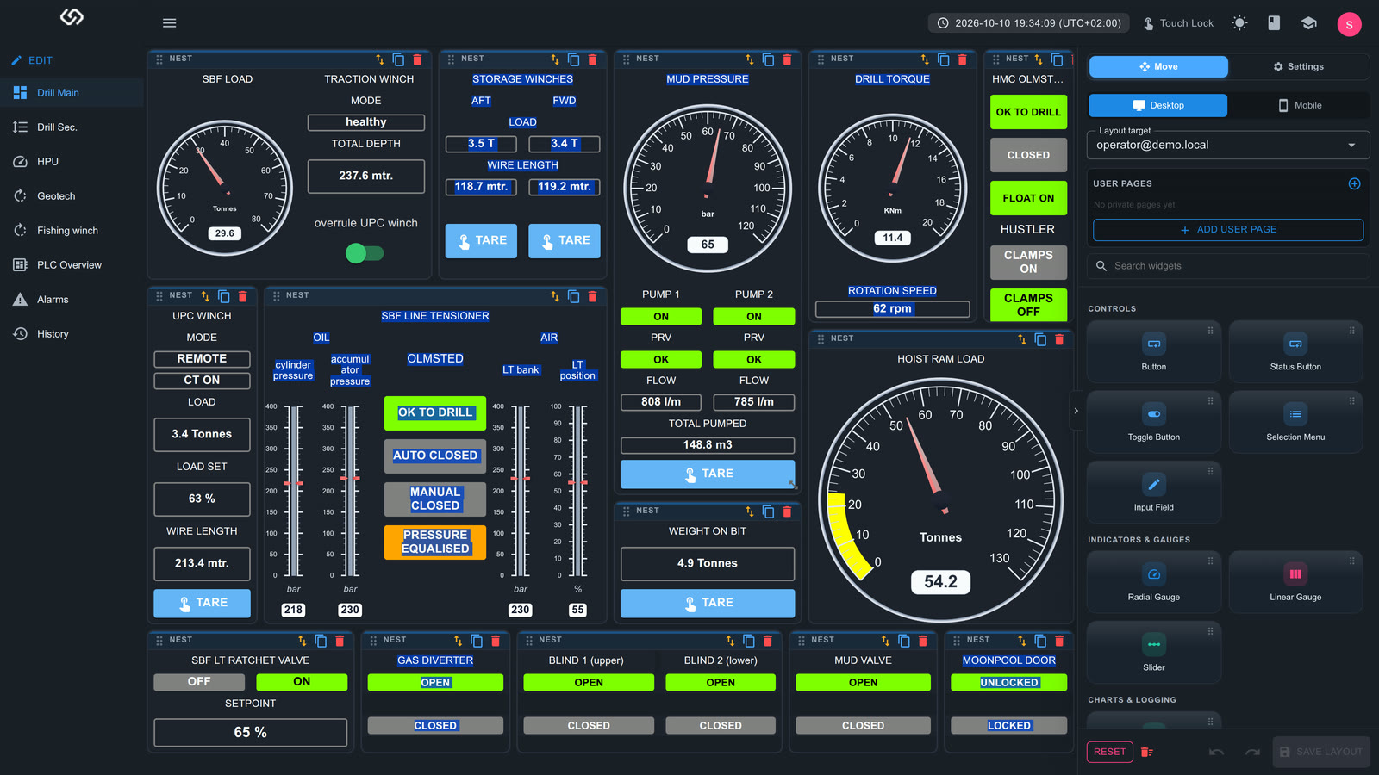
Task: Delete the SBF LOAD nest with trash icon
Action: click(x=417, y=59)
